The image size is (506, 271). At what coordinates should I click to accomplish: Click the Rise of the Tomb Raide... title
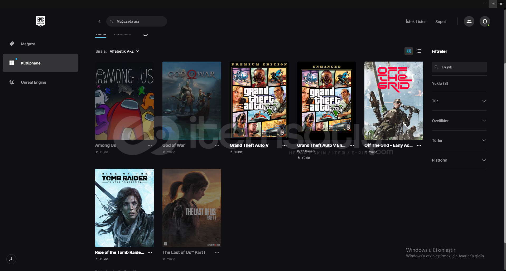tap(120, 252)
